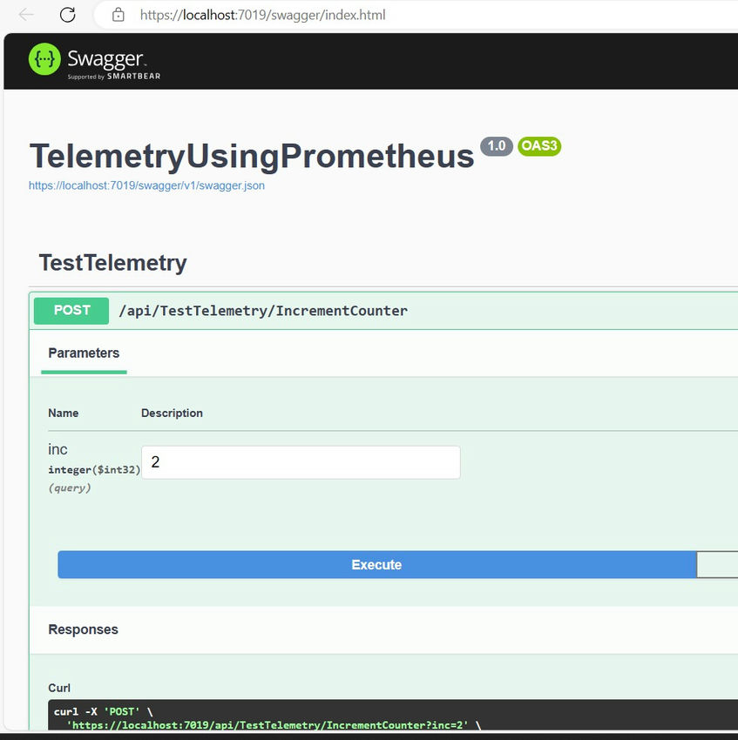Viewport: 738px width, 740px height.
Task: Click the inc parameter input field
Action: coord(301,462)
